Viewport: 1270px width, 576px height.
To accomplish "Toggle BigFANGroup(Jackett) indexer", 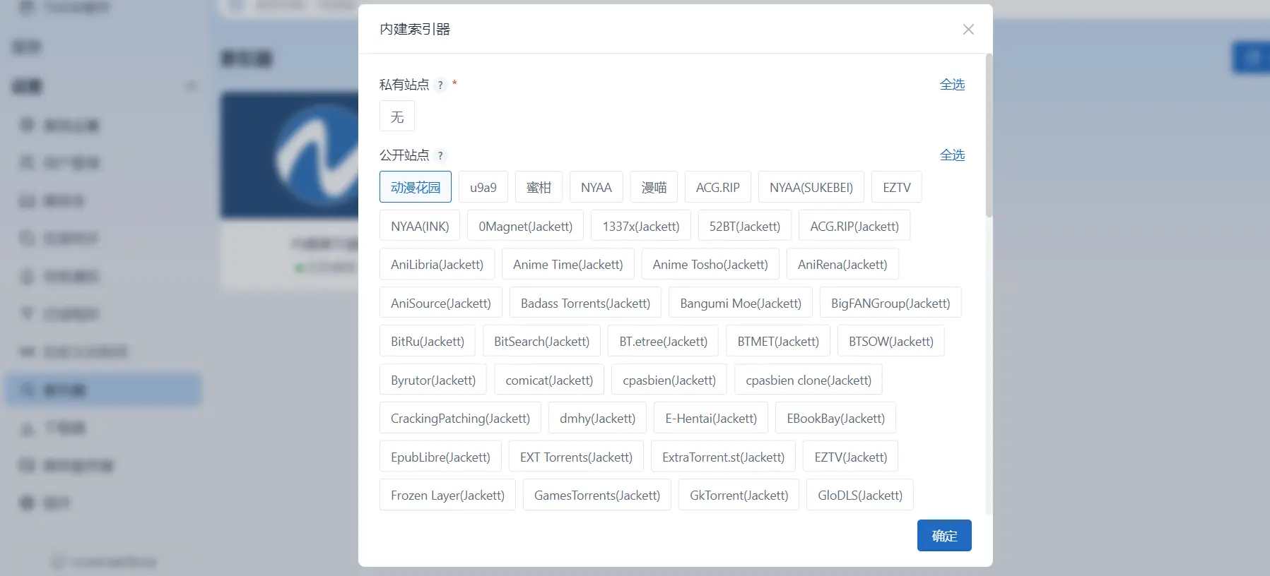I will pos(890,303).
